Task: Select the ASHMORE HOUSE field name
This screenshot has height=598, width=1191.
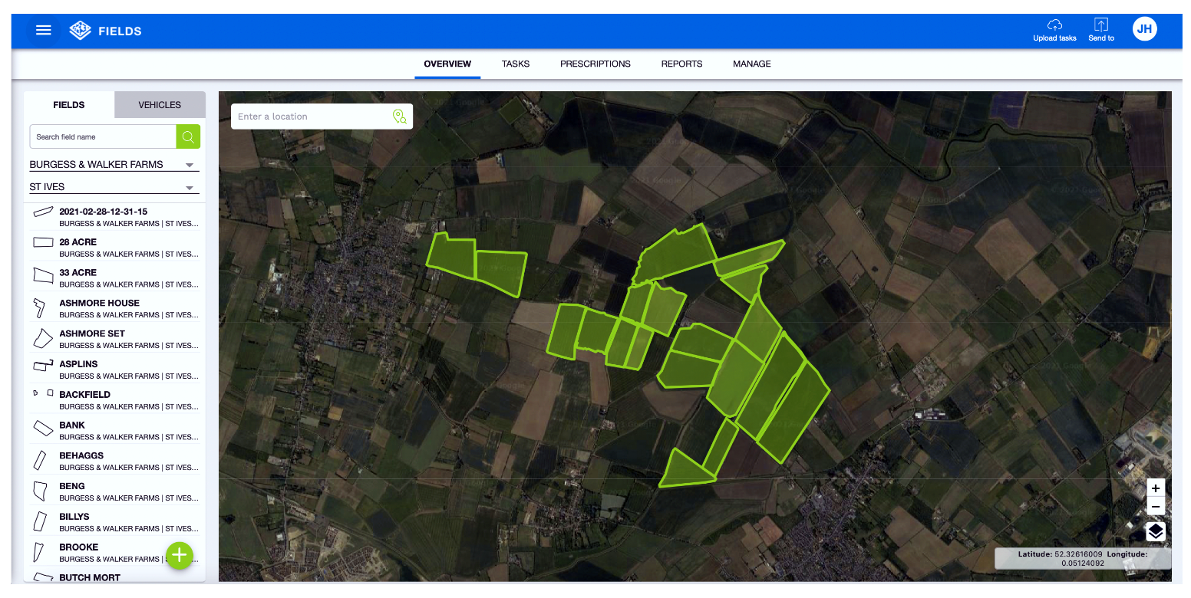Action: [100, 304]
